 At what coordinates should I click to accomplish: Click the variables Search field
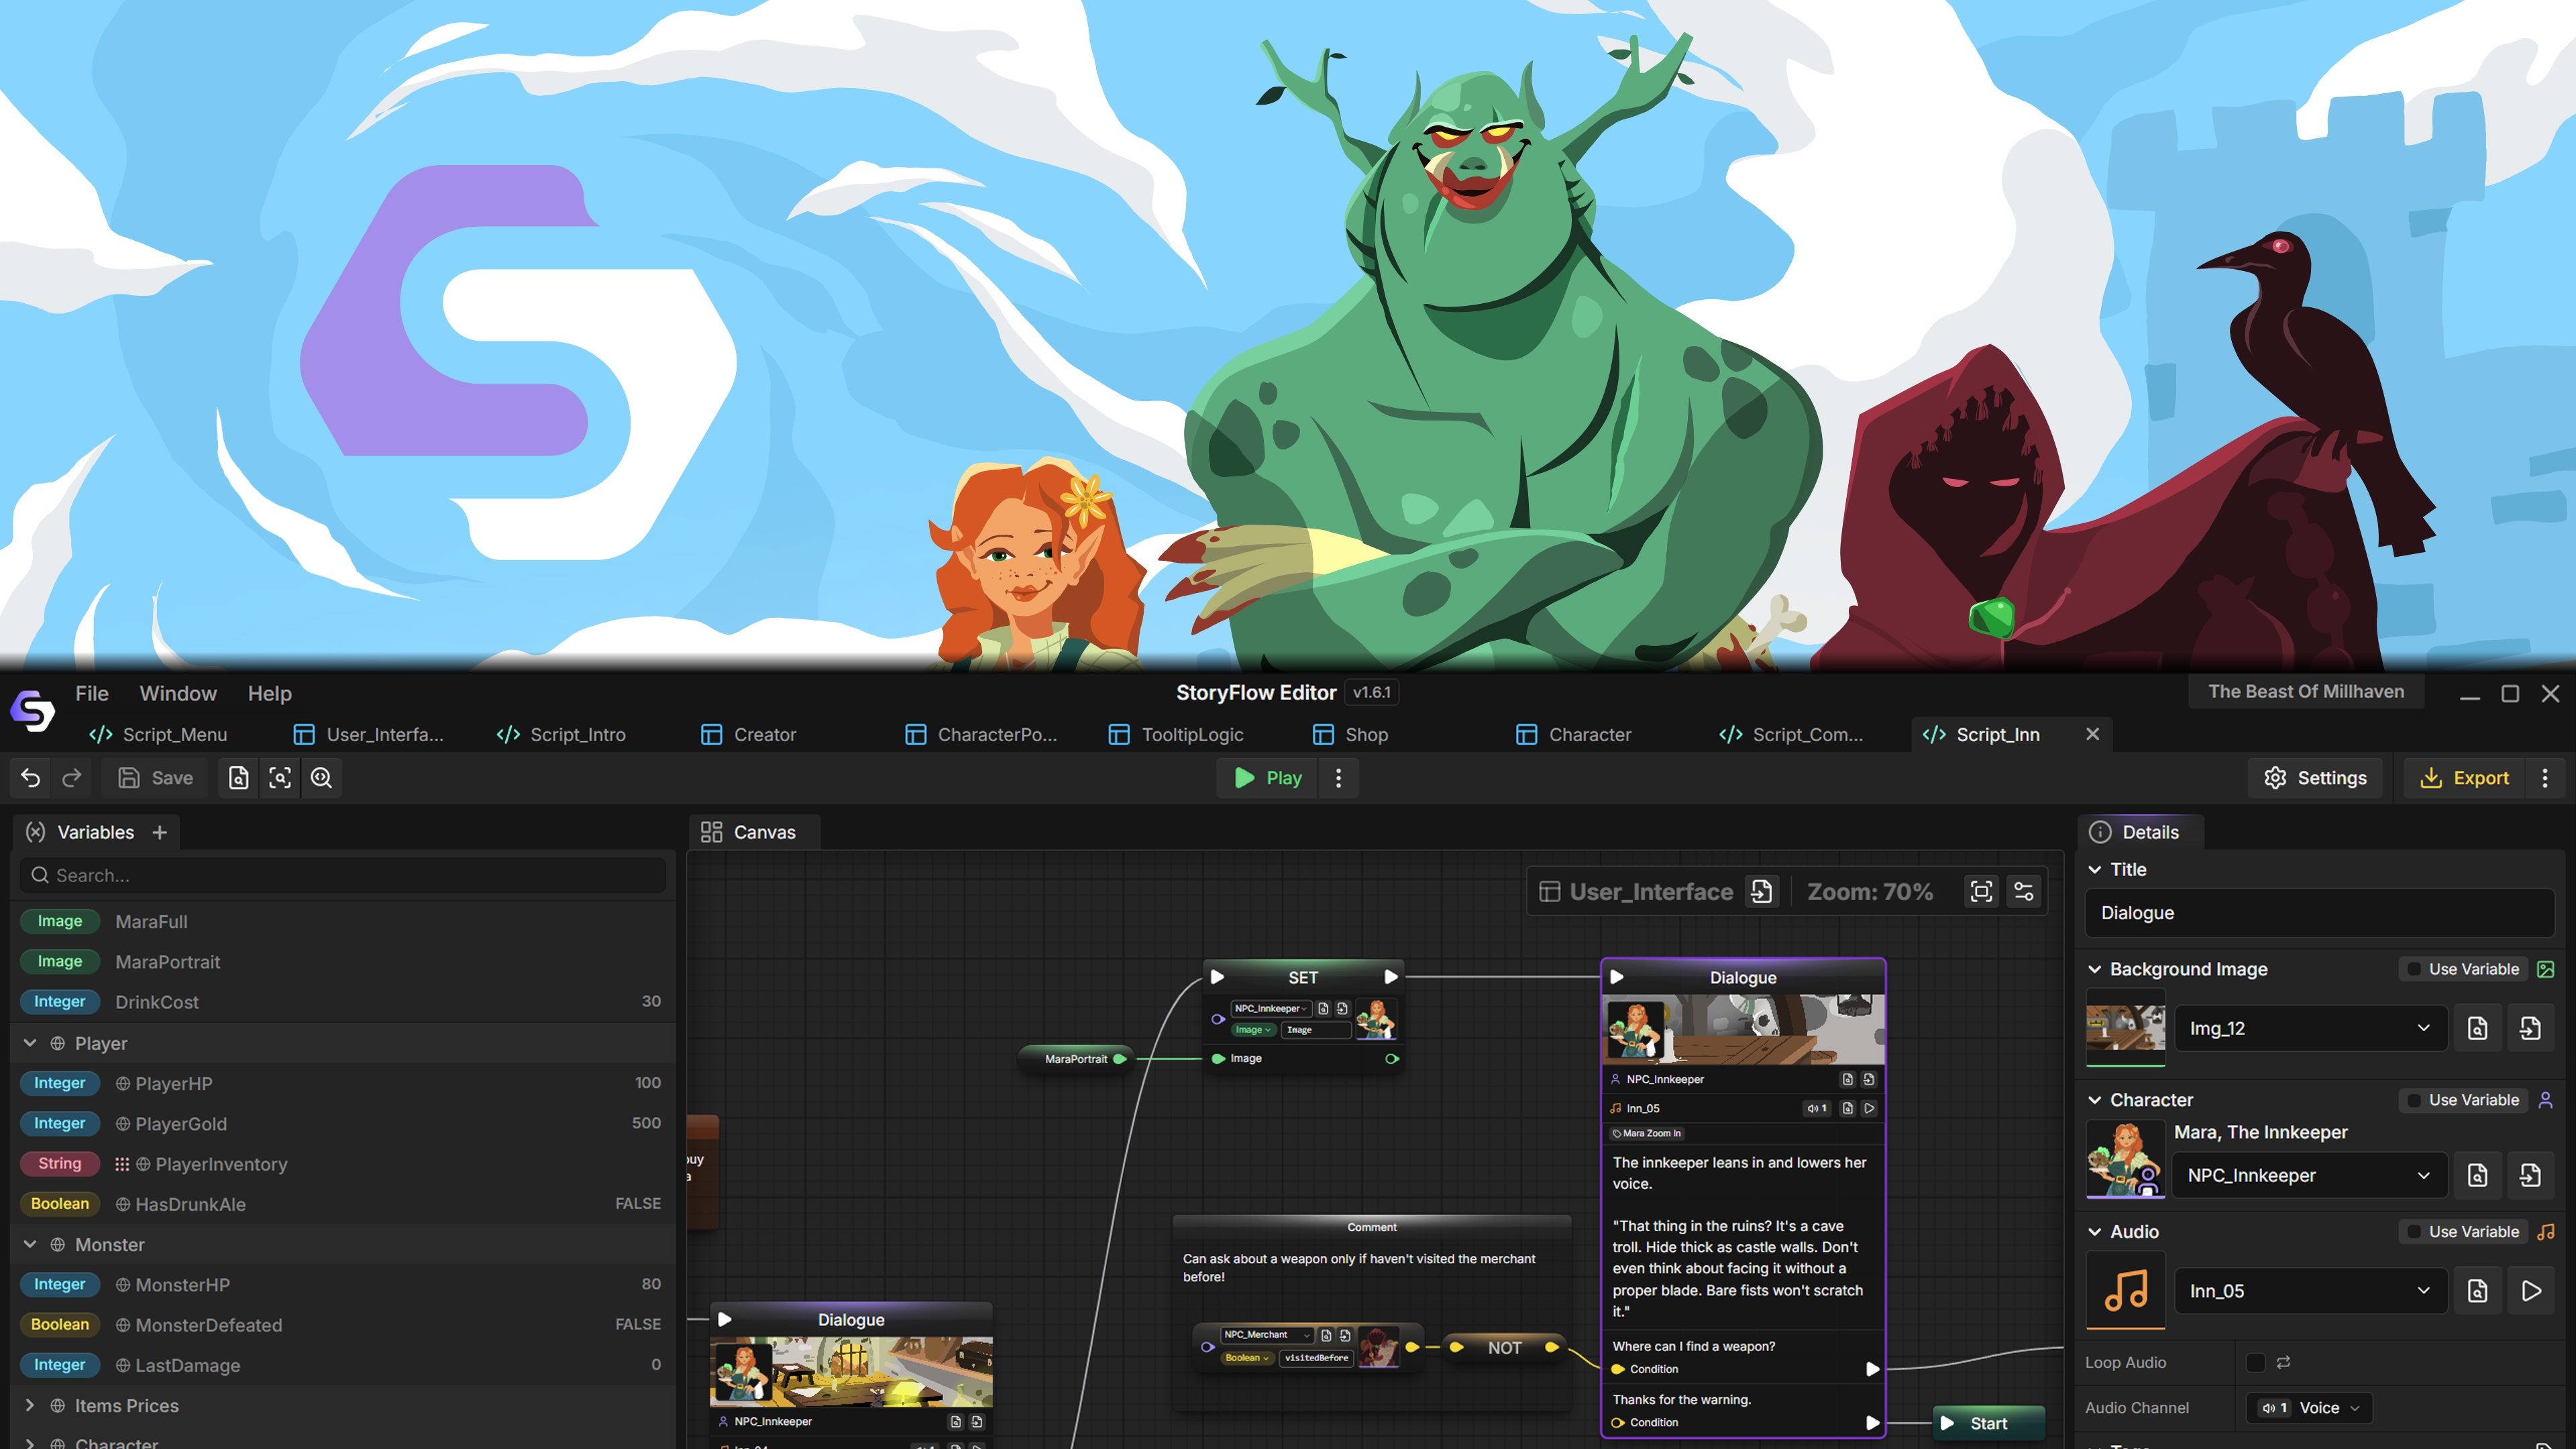343,875
